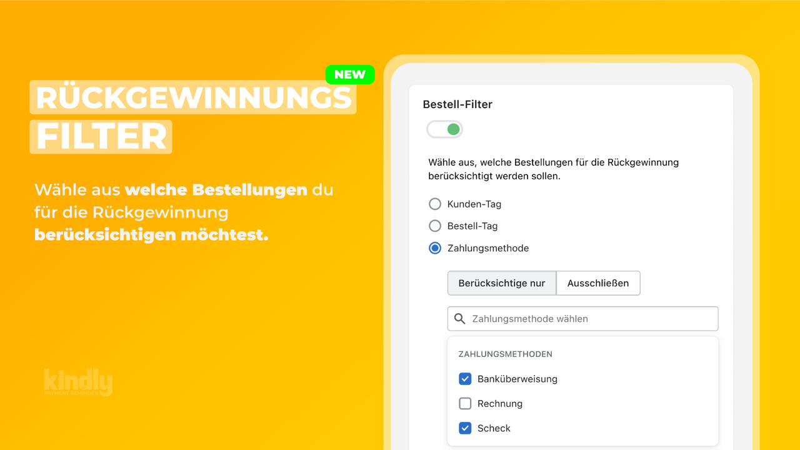Click the kindly Payment Reminder logo

[x=78, y=382]
